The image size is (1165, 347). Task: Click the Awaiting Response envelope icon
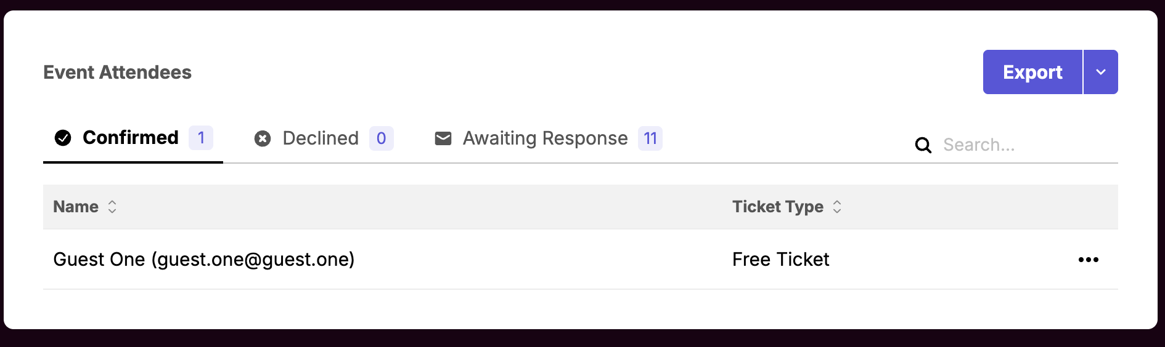(443, 138)
